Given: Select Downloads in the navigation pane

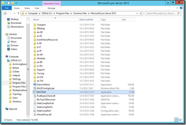Looking at the screenshot, I should [x=16, y=23].
